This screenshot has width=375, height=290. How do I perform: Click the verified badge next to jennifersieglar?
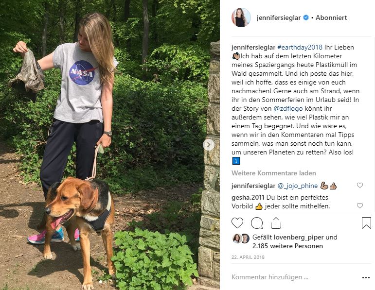point(306,17)
